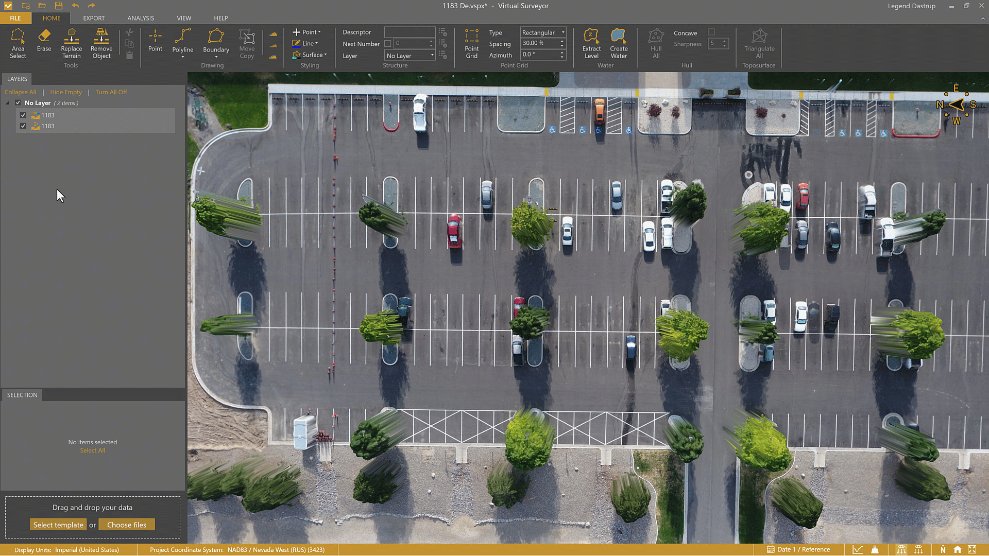Click the Replace Terrain tool
Image resolution: width=989 pixels, height=556 pixels.
pyautogui.click(x=71, y=43)
